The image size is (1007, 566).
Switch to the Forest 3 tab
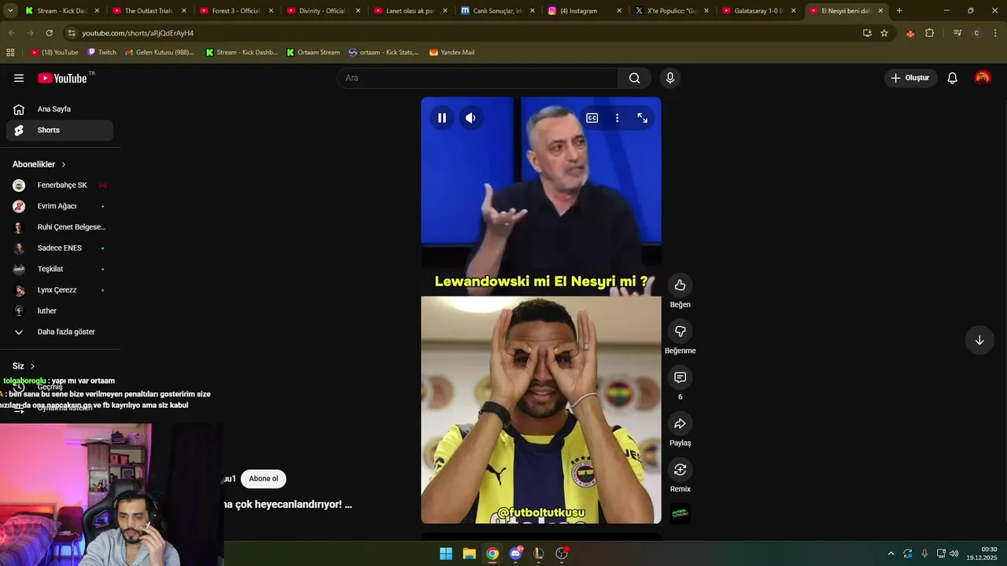[x=237, y=11]
